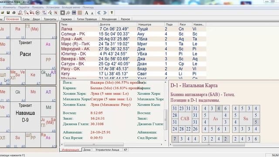The height and width of the screenshot is (157, 279).
Task: Click the information panel vertical scrollbar thumb
Action: point(166,119)
